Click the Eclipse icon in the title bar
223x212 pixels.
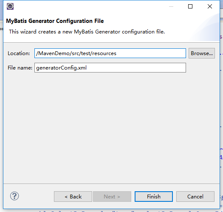[10, 6]
